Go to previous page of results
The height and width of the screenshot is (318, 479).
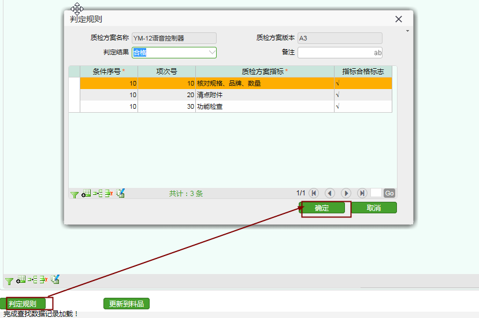click(x=329, y=193)
